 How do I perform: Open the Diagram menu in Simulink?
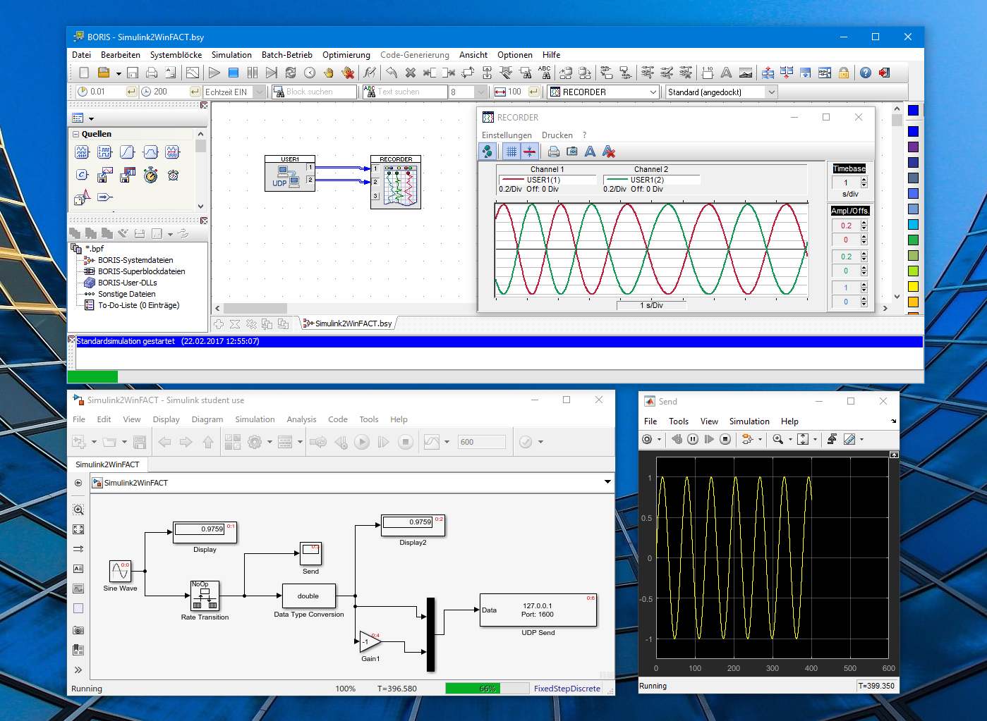coord(207,419)
